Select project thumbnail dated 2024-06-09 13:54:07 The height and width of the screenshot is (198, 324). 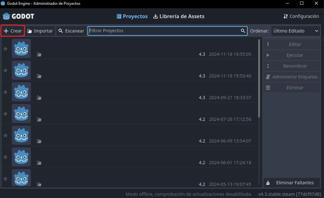click(x=21, y=135)
